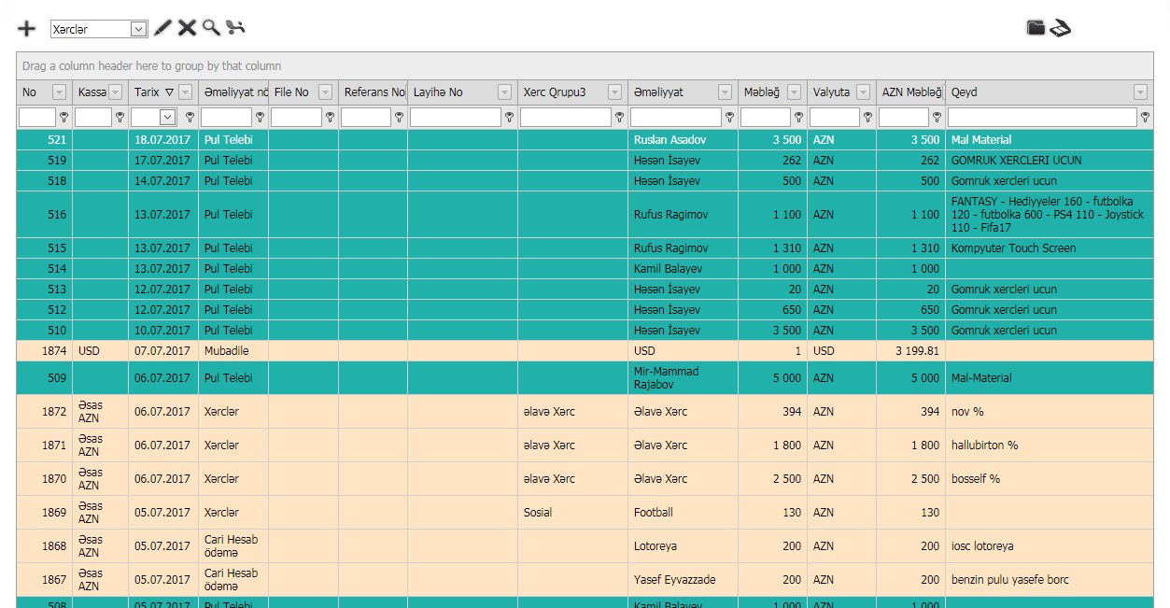Click the X delete icon in toolbar
Image resolution: width=1170 pixels, height=608 pixels.
click(187, 28)
